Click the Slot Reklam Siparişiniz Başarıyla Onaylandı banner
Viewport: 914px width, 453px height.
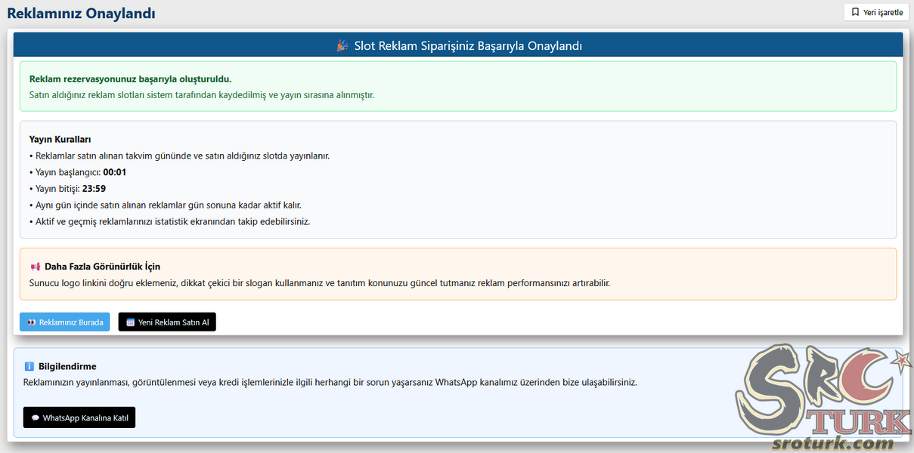click(x=458, y=45)
